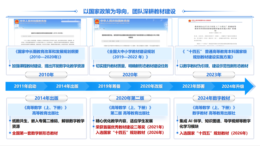
Task: Click the large timeline arrowhead at right
Action: click(x=250, y=86)
